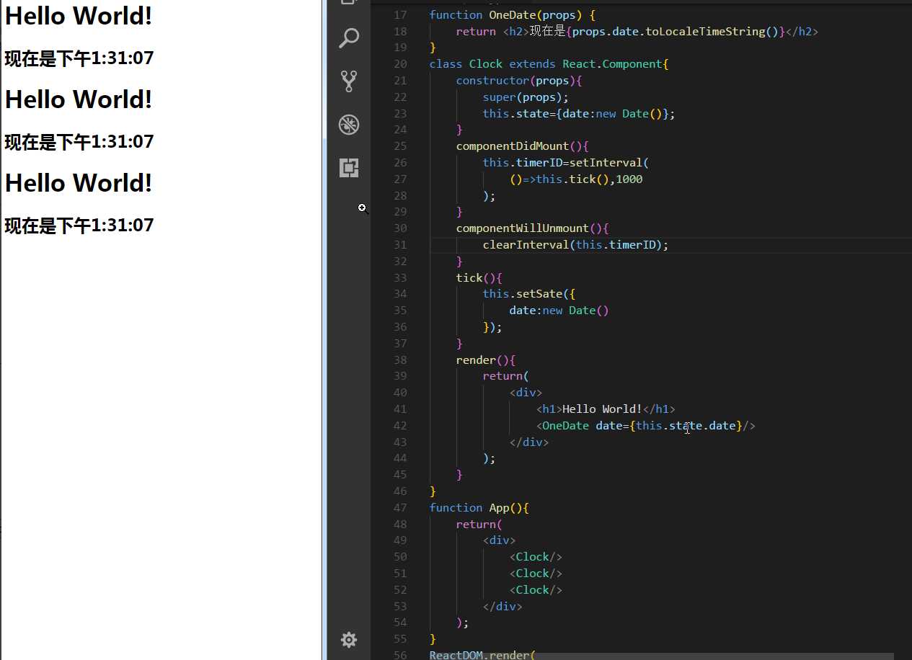
Task: Open the Source Control view
Action: click(x=349, y=81)
